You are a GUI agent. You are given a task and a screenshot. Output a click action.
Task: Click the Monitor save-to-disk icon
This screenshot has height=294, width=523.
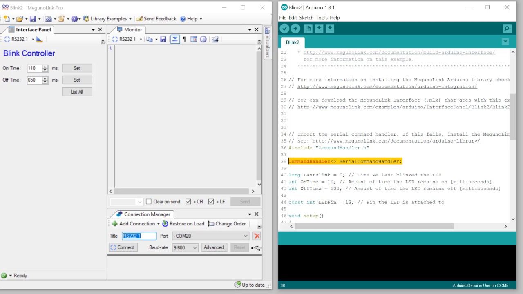163,39
